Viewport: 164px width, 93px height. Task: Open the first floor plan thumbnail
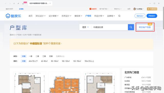[29, 83]
